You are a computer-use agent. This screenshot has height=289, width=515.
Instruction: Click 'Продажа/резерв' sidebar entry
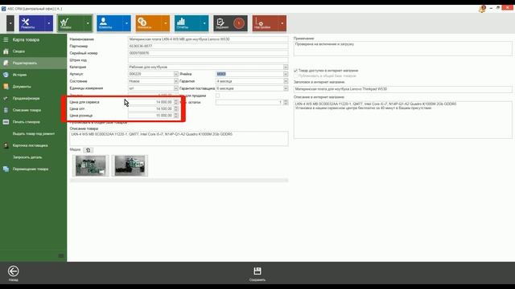[x=33, y=98]
